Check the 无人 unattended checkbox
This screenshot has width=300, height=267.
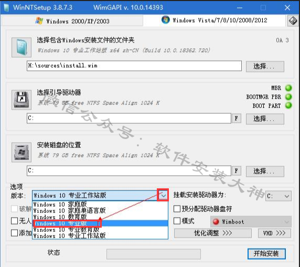tap(14, 221)
